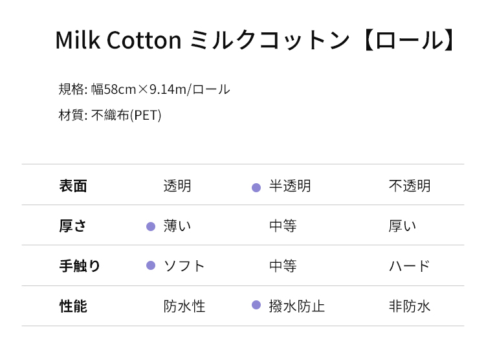
Task: Click the 規格 size specification line
Action: tap(144, 89)
